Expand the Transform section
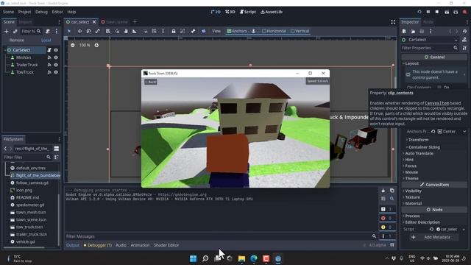 pyautogui.click(x=418, y=140)
